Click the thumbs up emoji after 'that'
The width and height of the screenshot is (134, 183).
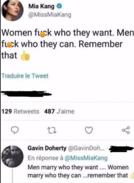tap(25, 56)
